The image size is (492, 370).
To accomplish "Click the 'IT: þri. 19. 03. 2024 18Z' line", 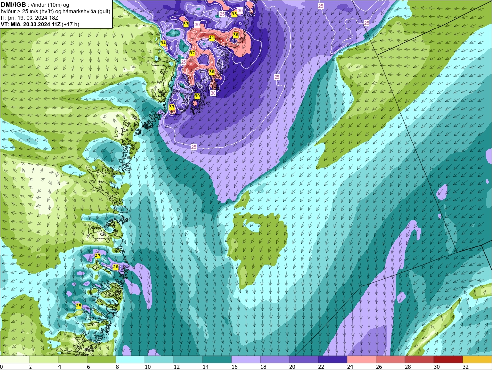I will (x=30, y=18).
